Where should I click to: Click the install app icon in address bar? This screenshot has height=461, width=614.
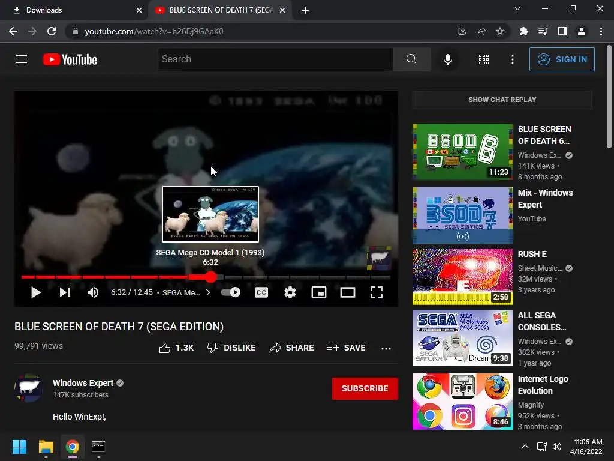pyautogui.click(x=462, y=31)
